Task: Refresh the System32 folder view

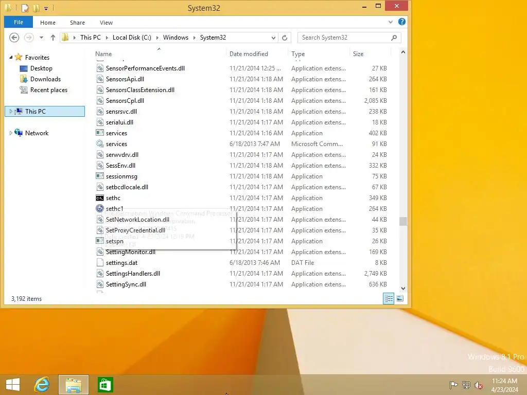Action: 285,38
